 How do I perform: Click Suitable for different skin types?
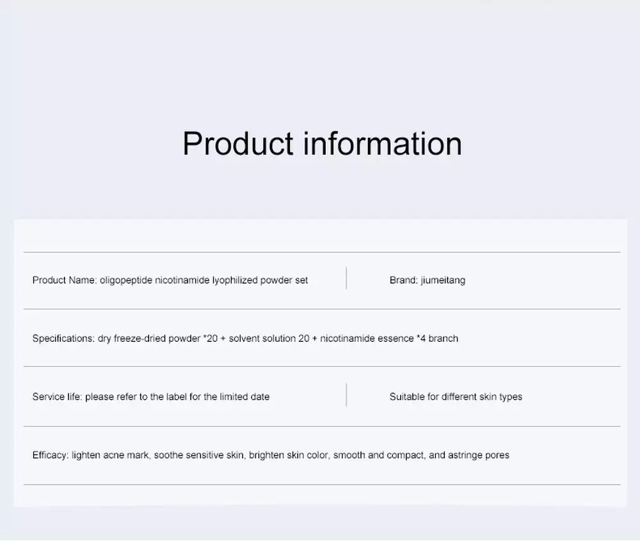456,397
